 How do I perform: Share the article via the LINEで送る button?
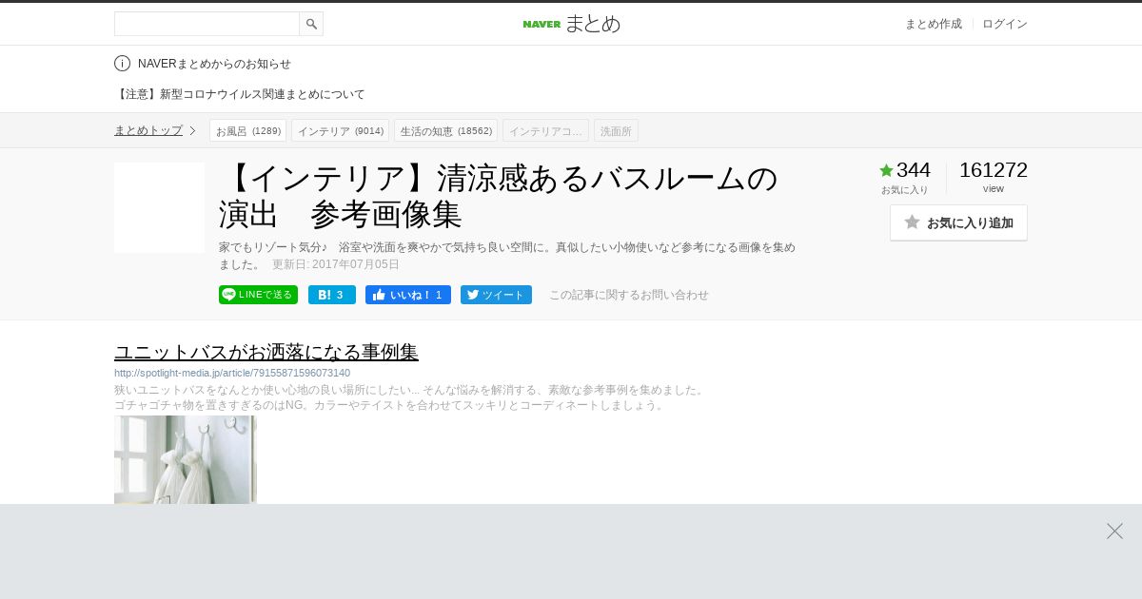click(258, 295)
